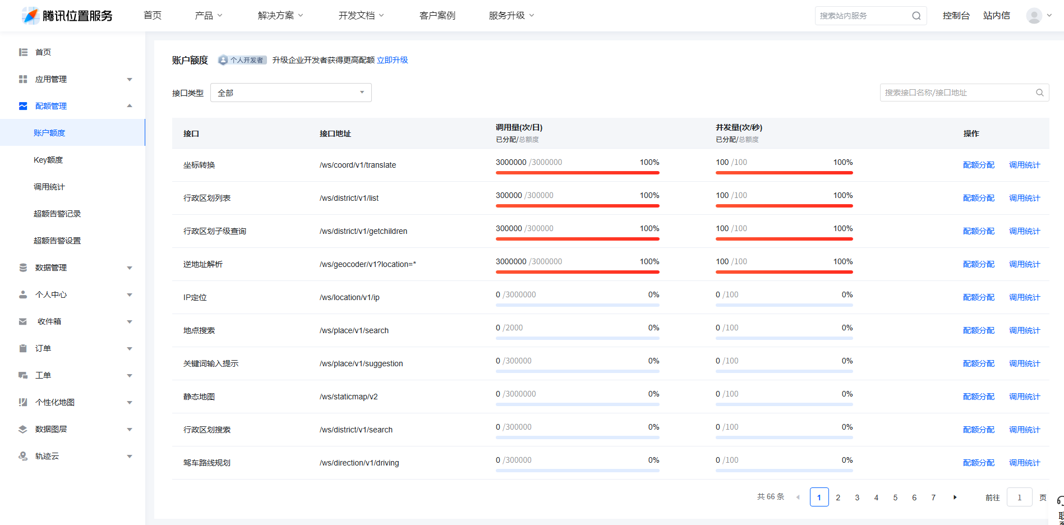Go to page 2 of results
The height and width of the screenshot is (525, 1064).
click(838, 497)
